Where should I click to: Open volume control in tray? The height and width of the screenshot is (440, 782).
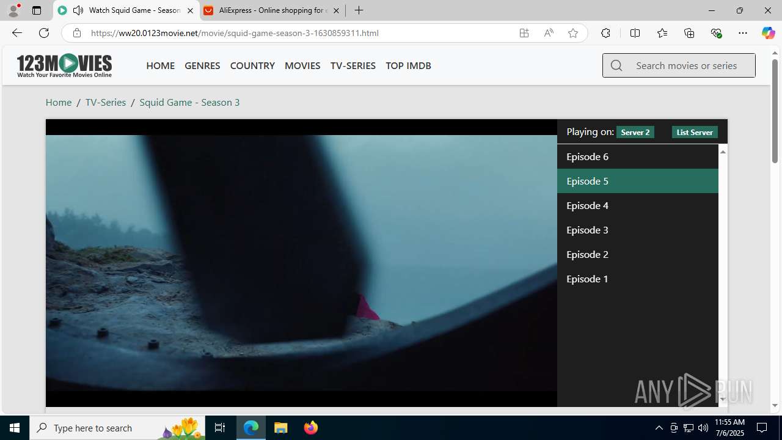pos(703,428)
